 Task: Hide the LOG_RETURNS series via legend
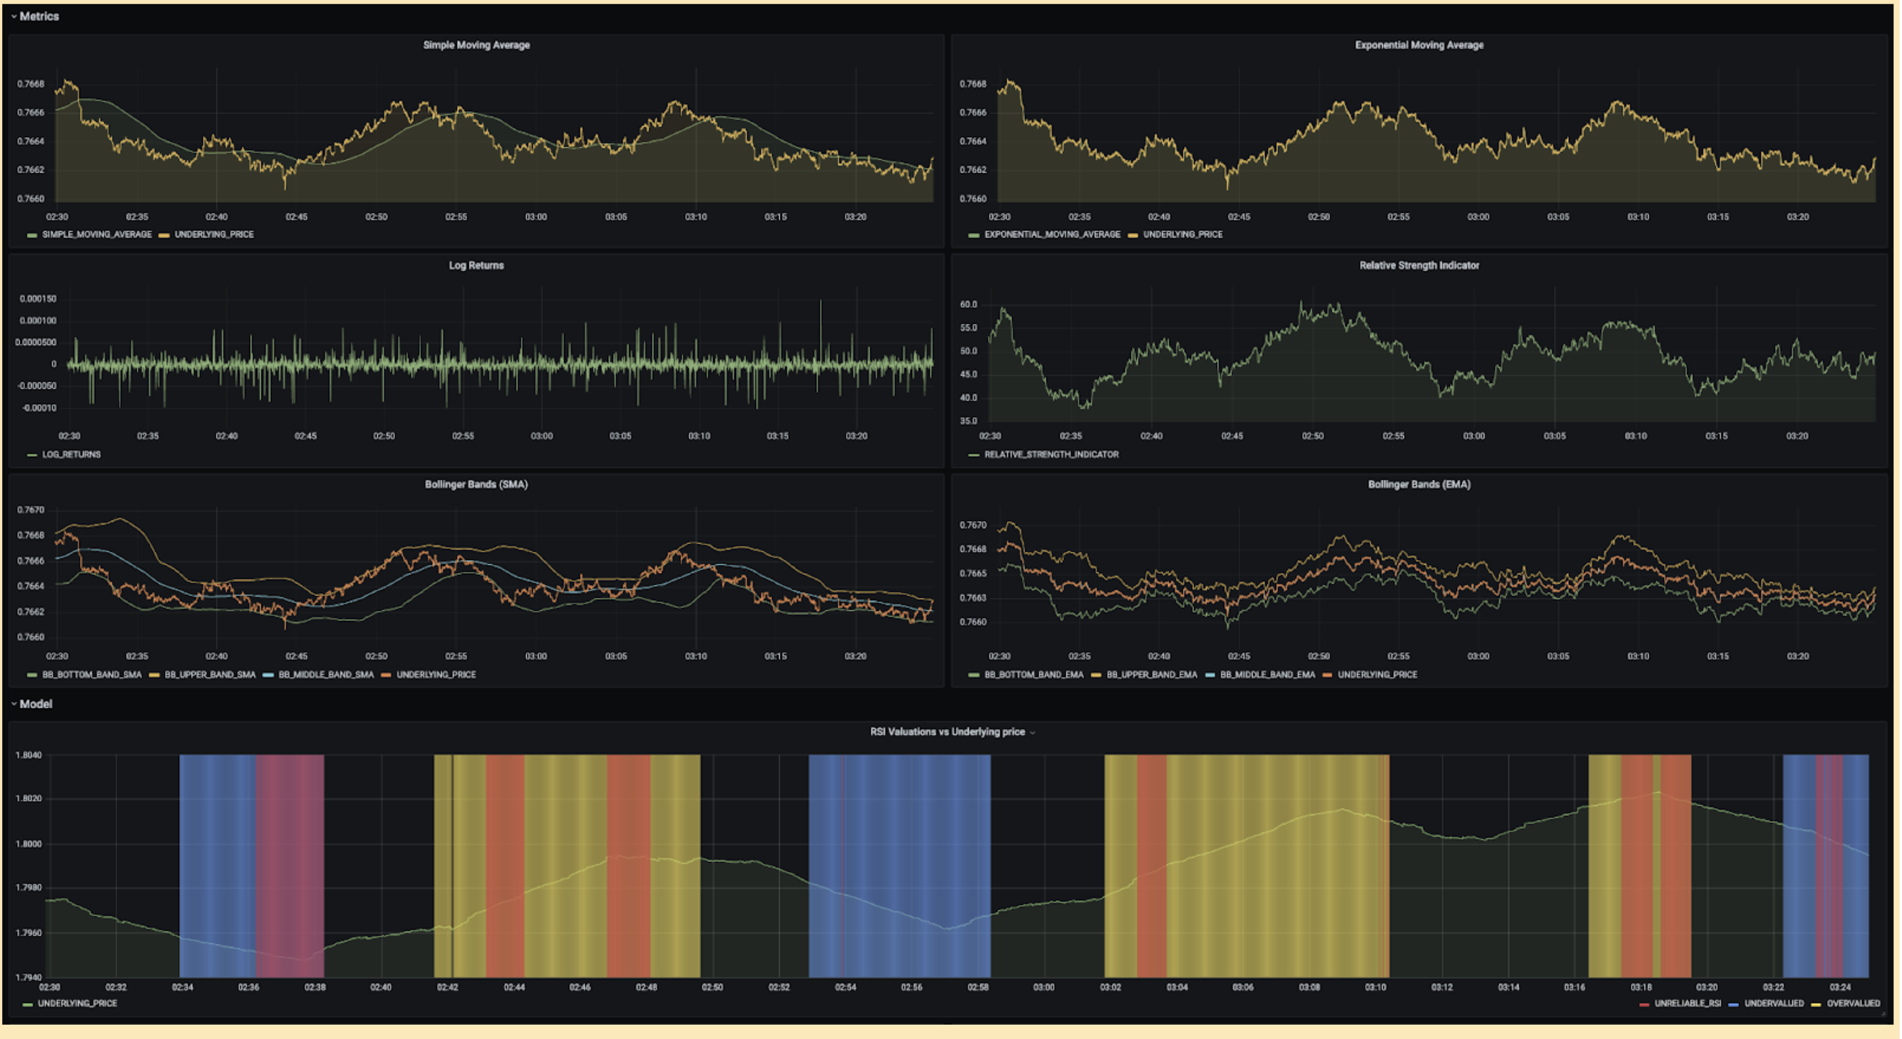coord(71,455)
